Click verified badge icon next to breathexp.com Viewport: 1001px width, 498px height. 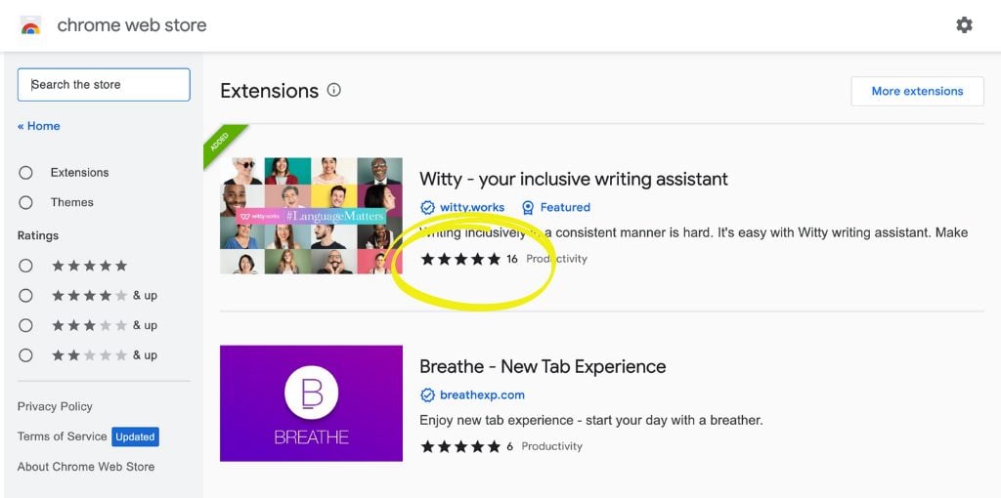pos(427,394)
